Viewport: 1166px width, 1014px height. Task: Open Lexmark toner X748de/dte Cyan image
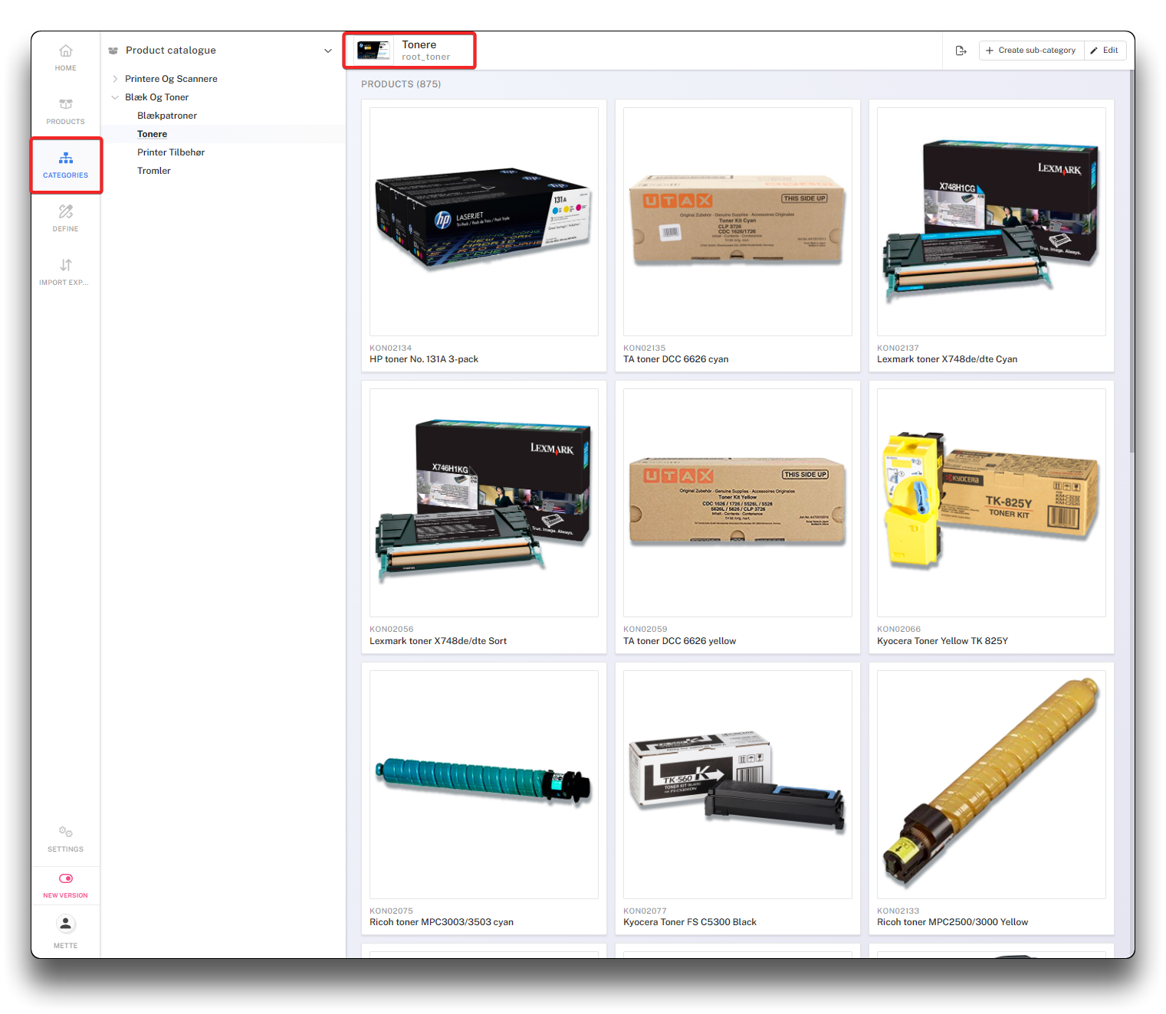pos(991,221)
